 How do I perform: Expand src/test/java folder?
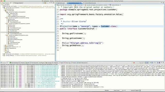tap(4, 45)
